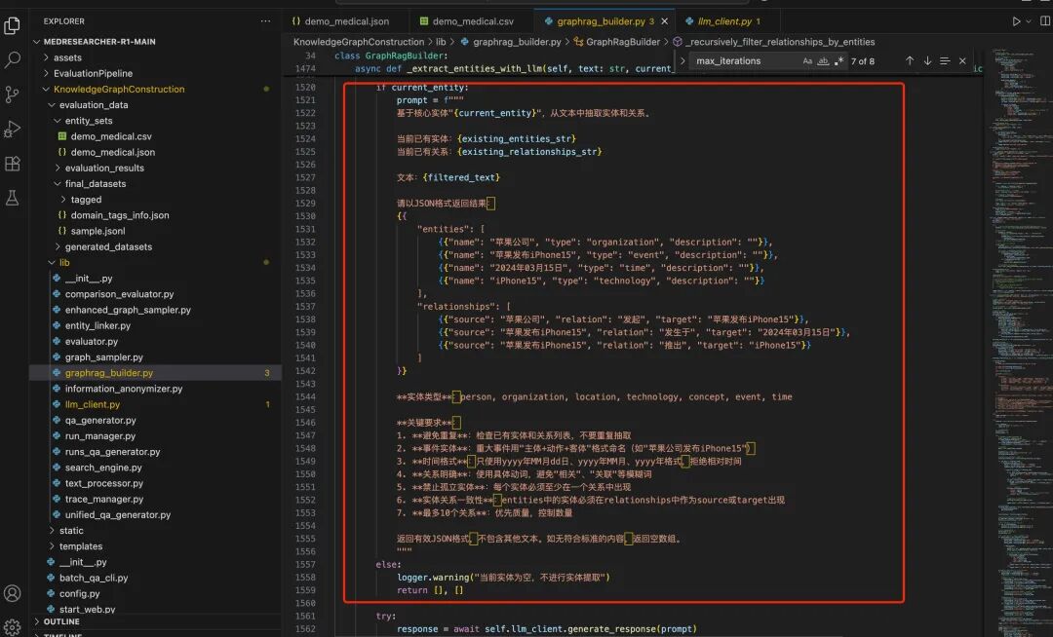This screenshot has height=637, width=1053.
Task: Toggle Match Case in find widget
Action: [x=807, y=61]
